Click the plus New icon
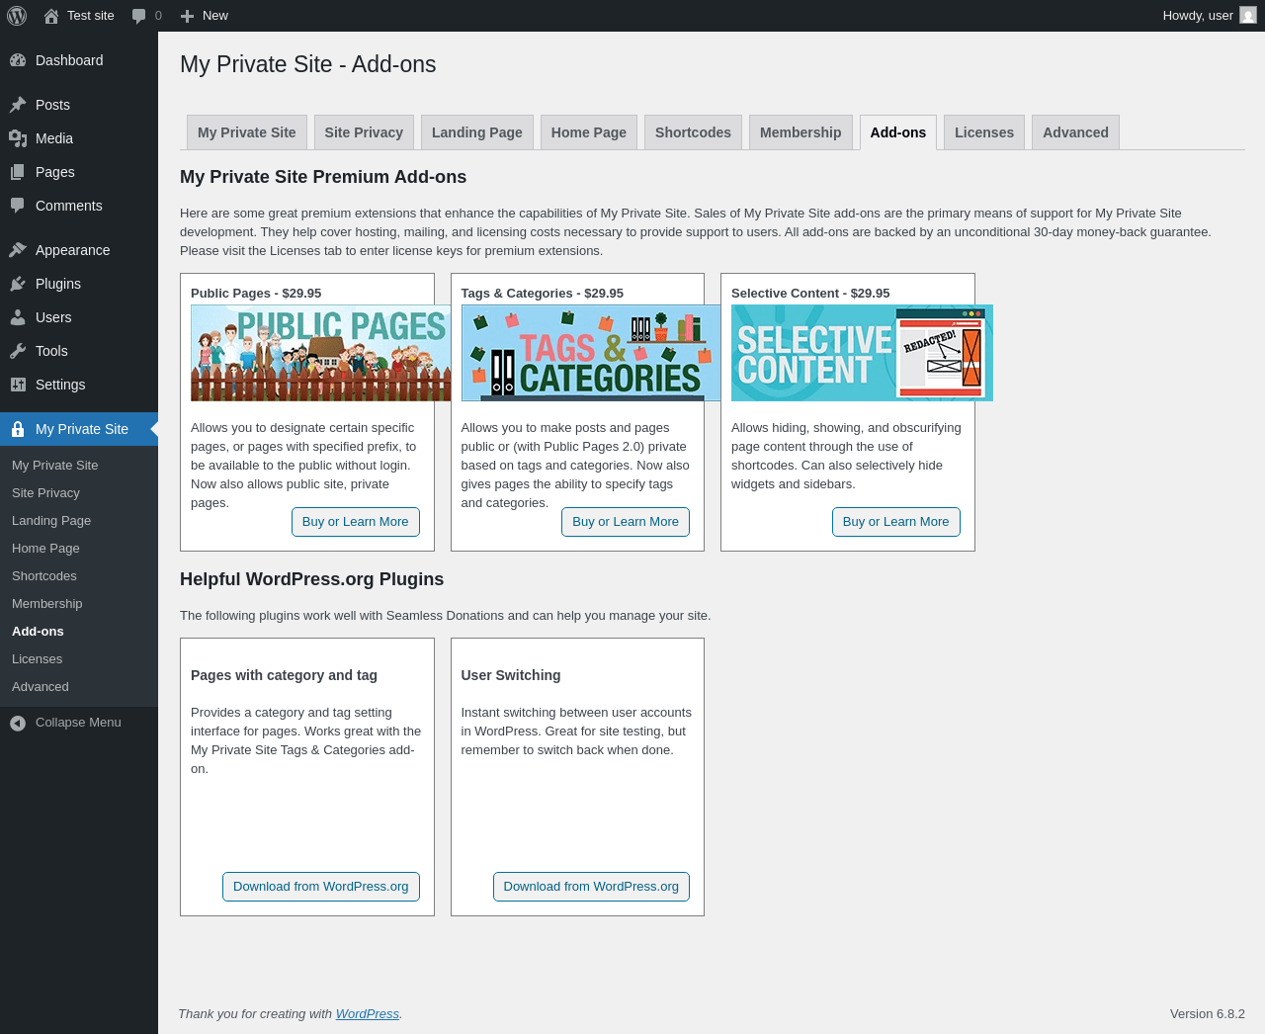Image resolution: width=1265 pixels, height=1034 pixels. (x=188, y=16)
